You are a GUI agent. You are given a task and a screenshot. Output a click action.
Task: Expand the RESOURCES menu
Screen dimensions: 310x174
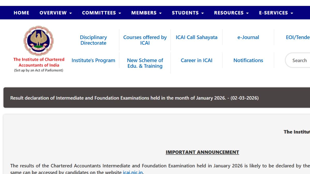point(231,13)
